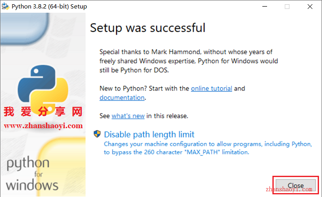Select Disable path length limit heading

click(149, 134)
